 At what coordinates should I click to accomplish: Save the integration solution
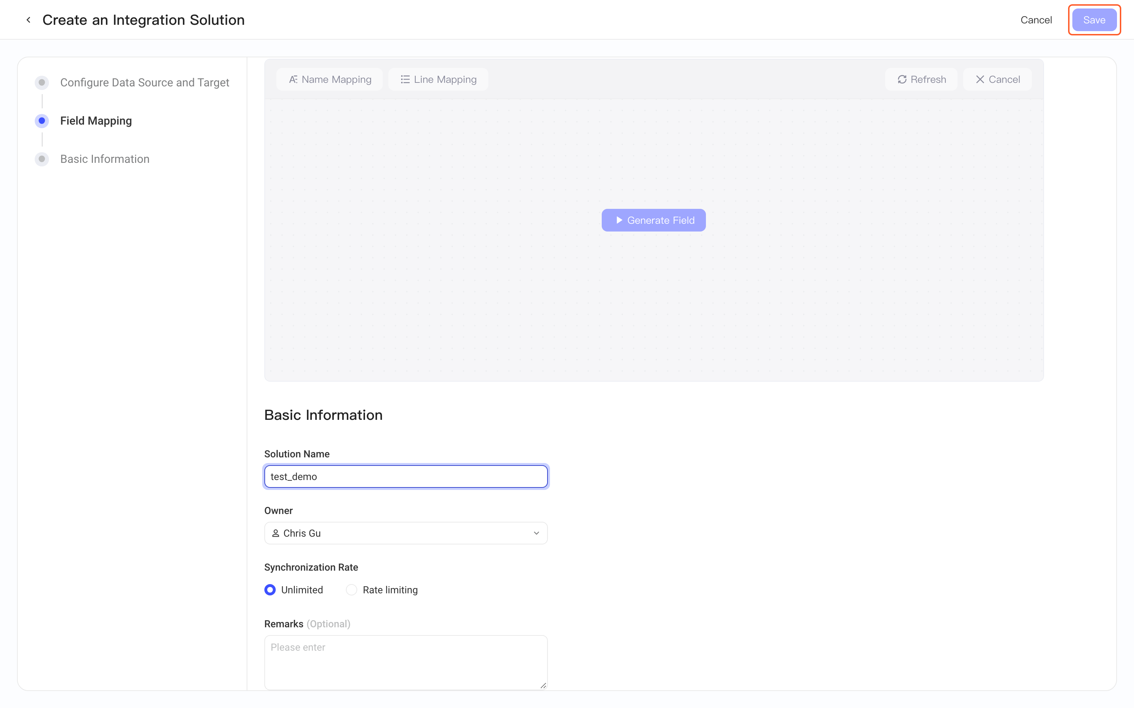(1094, 20)
